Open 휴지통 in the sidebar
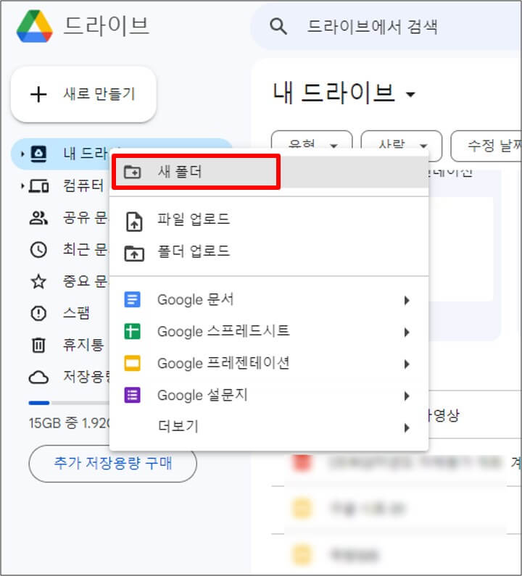522x576 pixels. point(84,345)
